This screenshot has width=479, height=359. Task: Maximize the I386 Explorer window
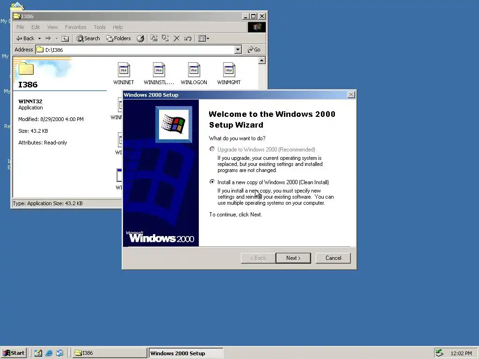(x=254, y=16)
